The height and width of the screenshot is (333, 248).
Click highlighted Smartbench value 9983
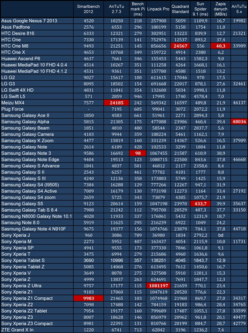[x=88, y=298]
